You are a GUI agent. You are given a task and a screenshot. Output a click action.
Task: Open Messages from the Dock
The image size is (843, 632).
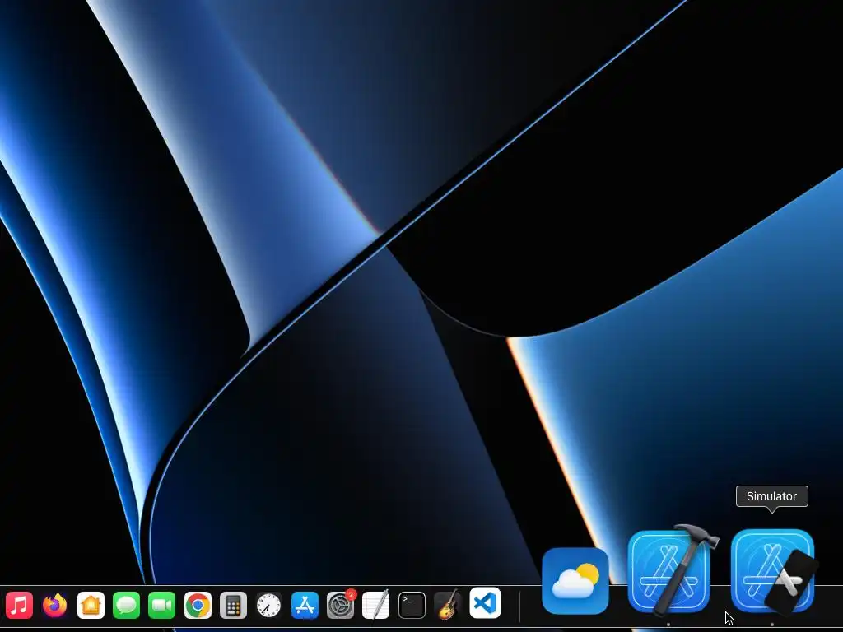pos(126,605)
